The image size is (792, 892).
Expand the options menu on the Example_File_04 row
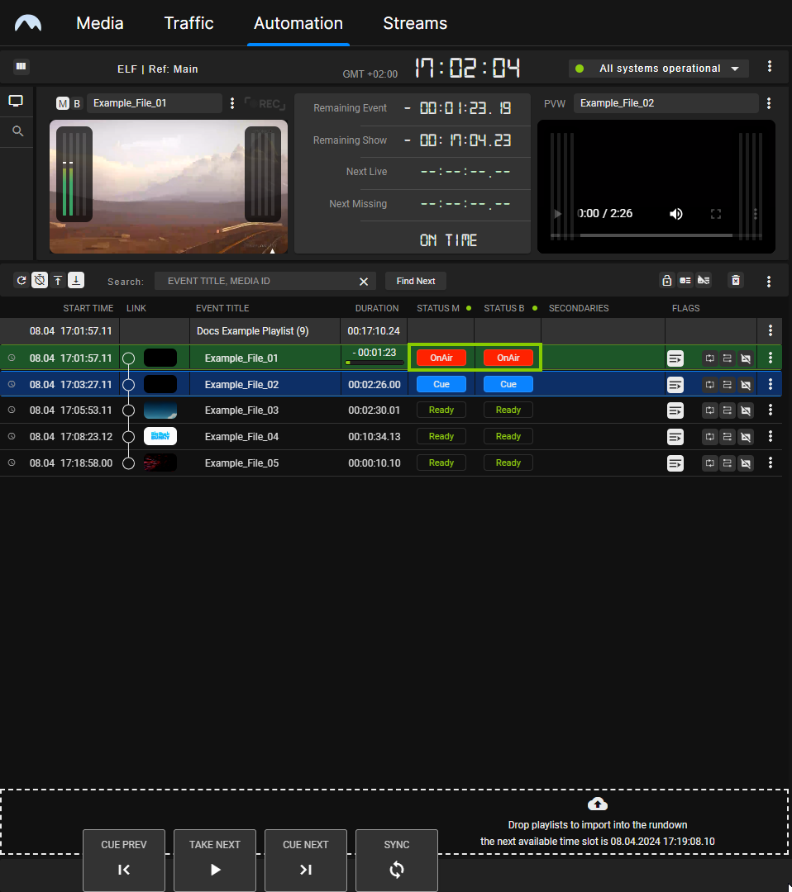pos(770,436)
